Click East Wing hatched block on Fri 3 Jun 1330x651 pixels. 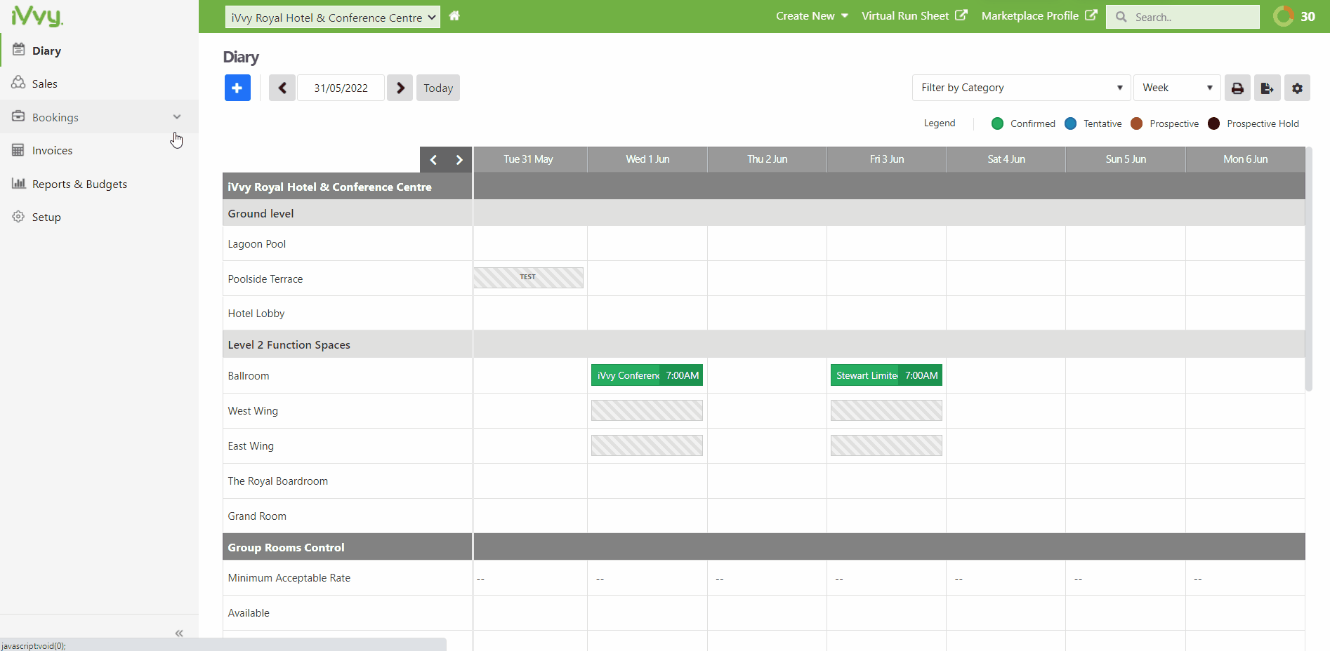coord(886,445)
